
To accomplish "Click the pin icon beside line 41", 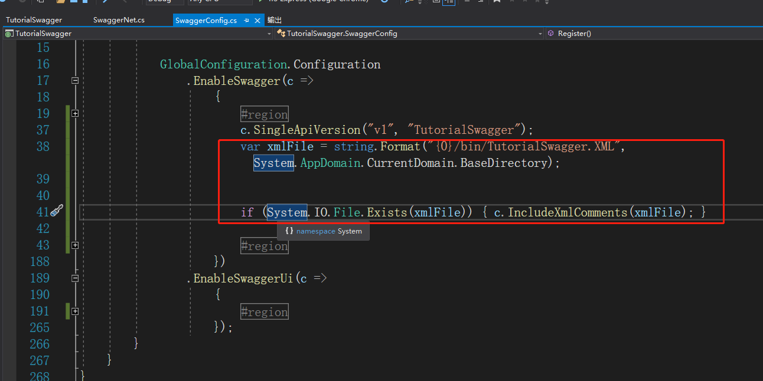I will point(56,211).
